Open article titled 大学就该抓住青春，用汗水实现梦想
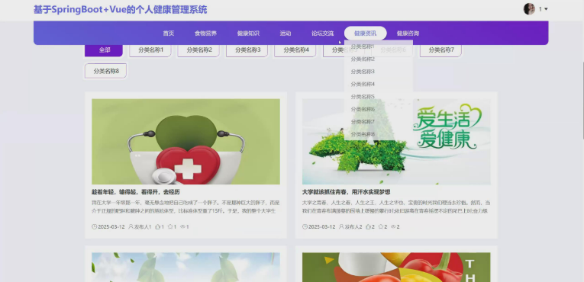The width and height of the screenshot is (584, 282). tap(346, 192)
